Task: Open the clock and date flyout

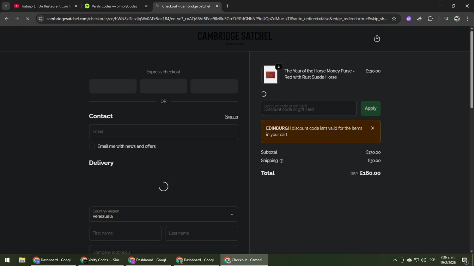Action: (448, 260)
